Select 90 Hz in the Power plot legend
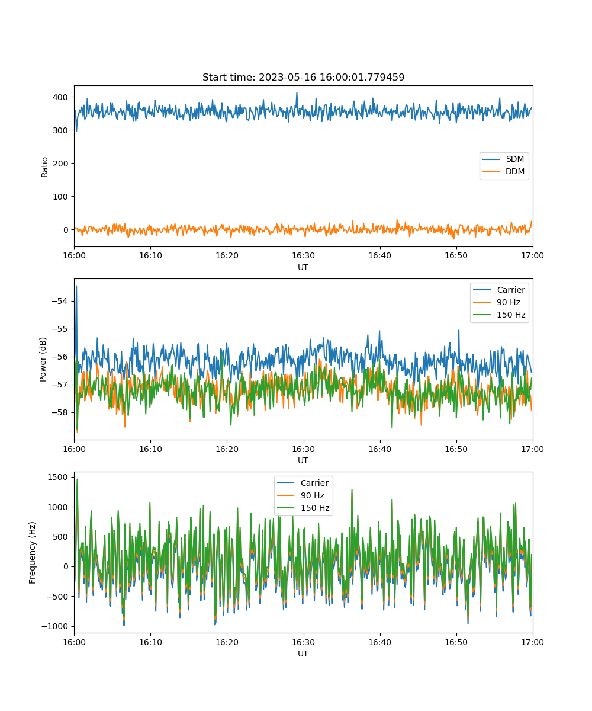Screen dimensions: 592x711 pos(507,302)
